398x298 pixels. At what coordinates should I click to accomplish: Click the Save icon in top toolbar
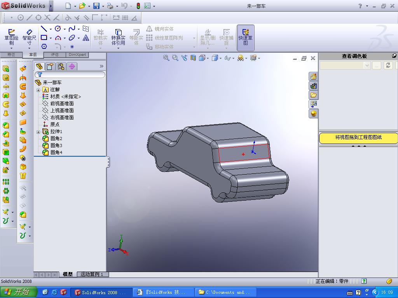[96, 6]
